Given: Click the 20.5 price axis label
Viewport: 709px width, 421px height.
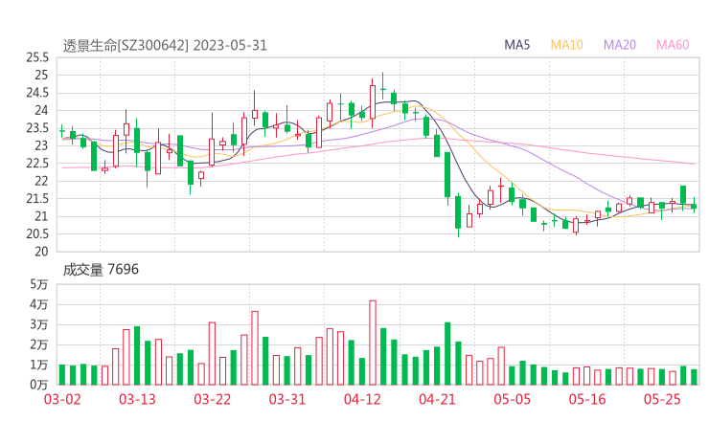Looking at the screenshot, I should (37, 234).
